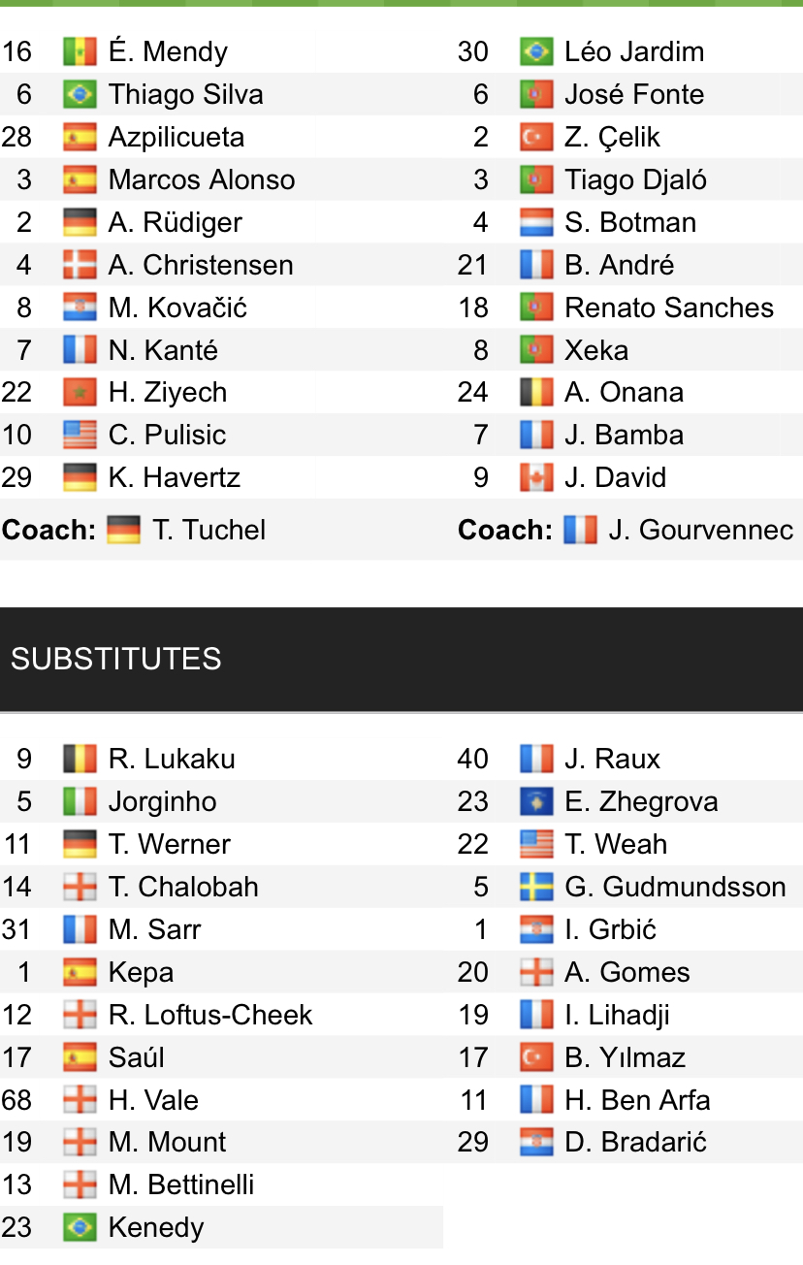This screenshot has width=803, height=1265.
Task: Click the SUBSTITUTES section header
Action: [x=116, y=659]
